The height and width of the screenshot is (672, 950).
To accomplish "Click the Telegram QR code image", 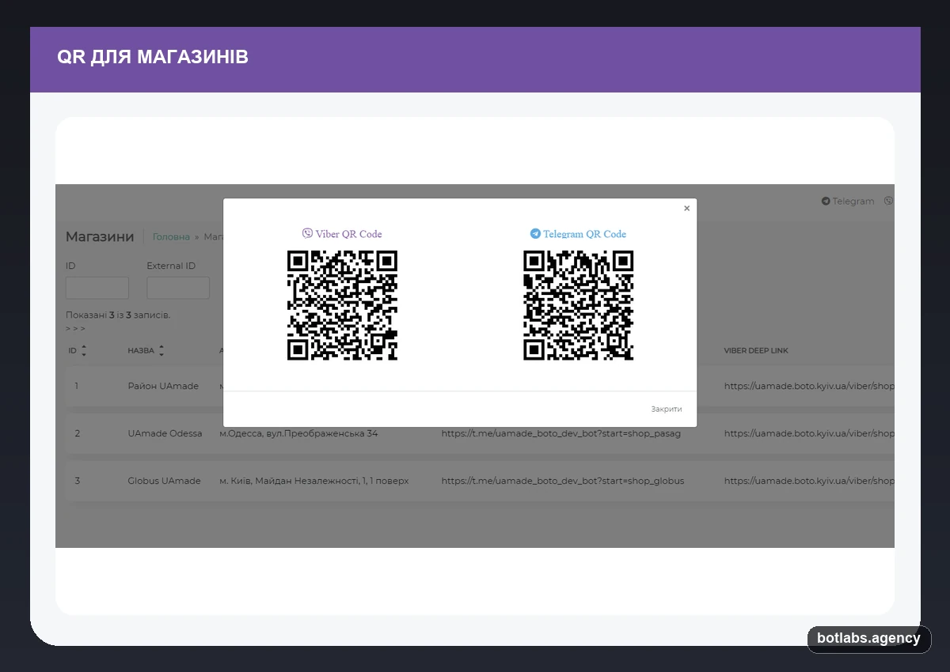I will click(x=579, y=305).
